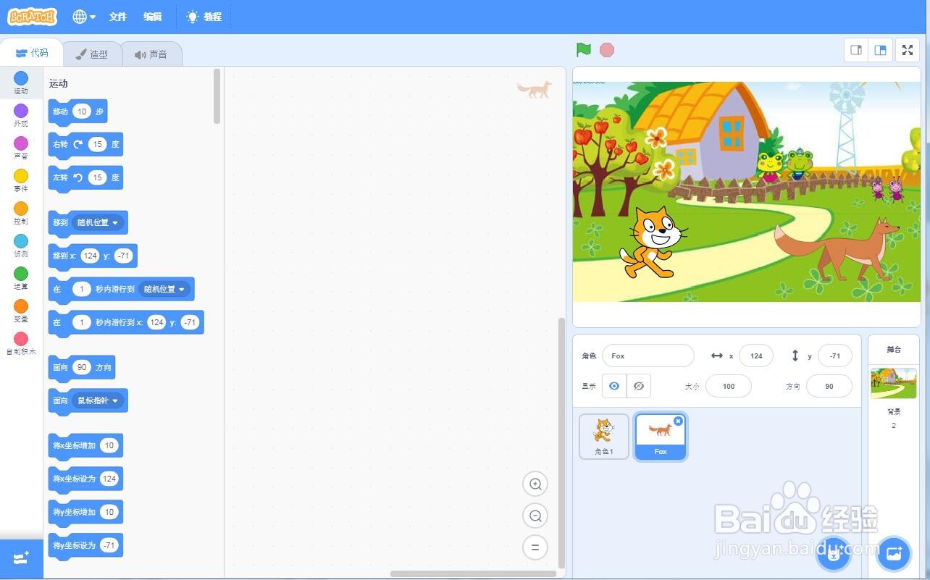Click the sprite x coordinate field
Screen dimensions: 930x580
coord(756,356)
